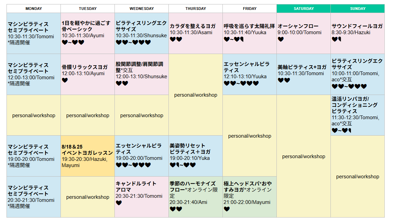Select the SATURDAY column header

(303, 9)
